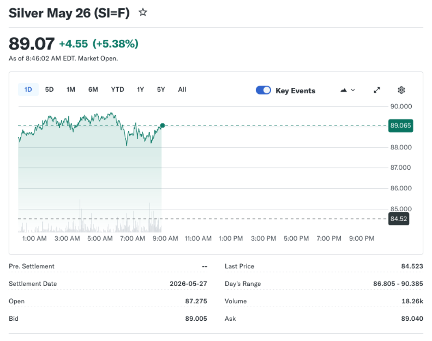
Task: Click the star icon to watch SI=F
Action: pos(143,13)
